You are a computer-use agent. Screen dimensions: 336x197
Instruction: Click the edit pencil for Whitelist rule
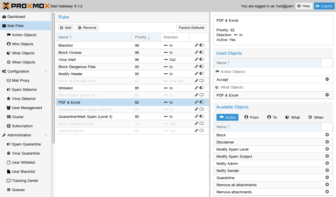196,88
